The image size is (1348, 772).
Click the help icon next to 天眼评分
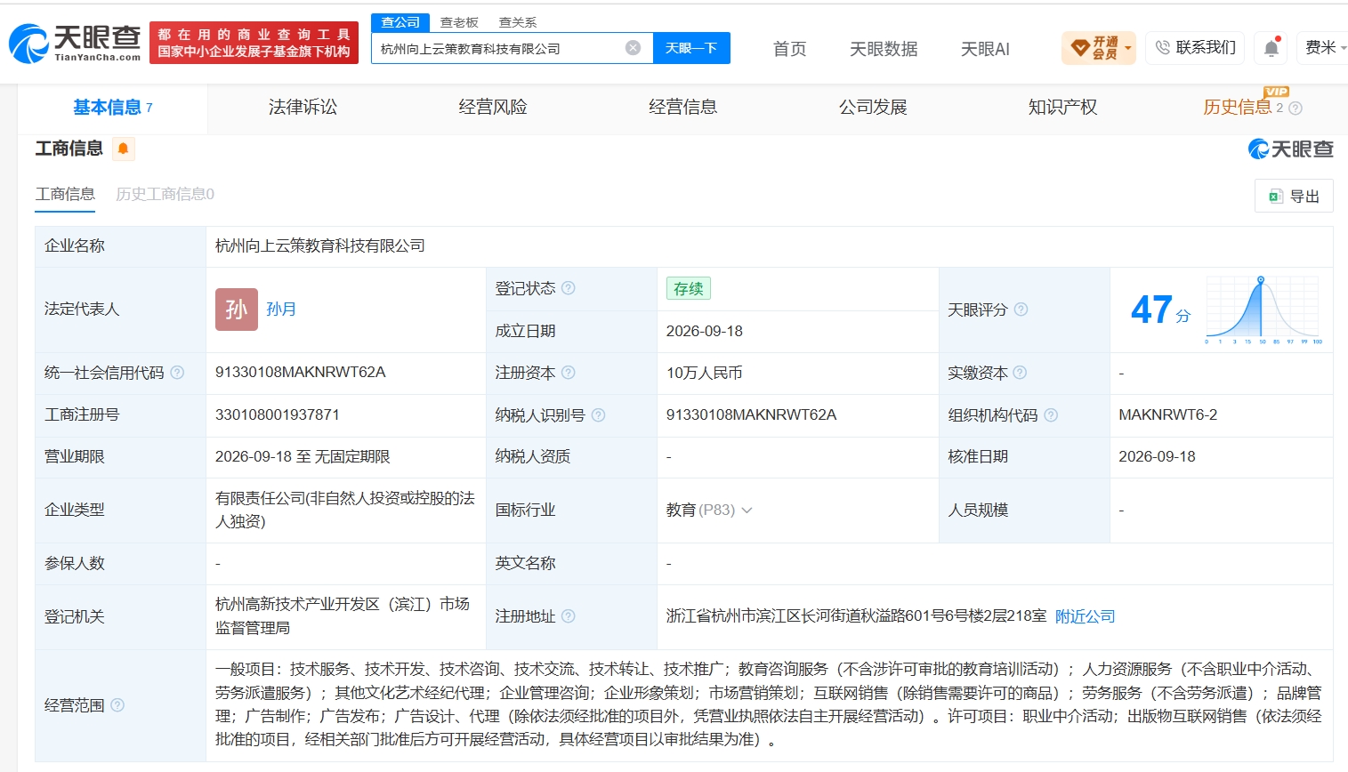click(x=1021, y=310)
